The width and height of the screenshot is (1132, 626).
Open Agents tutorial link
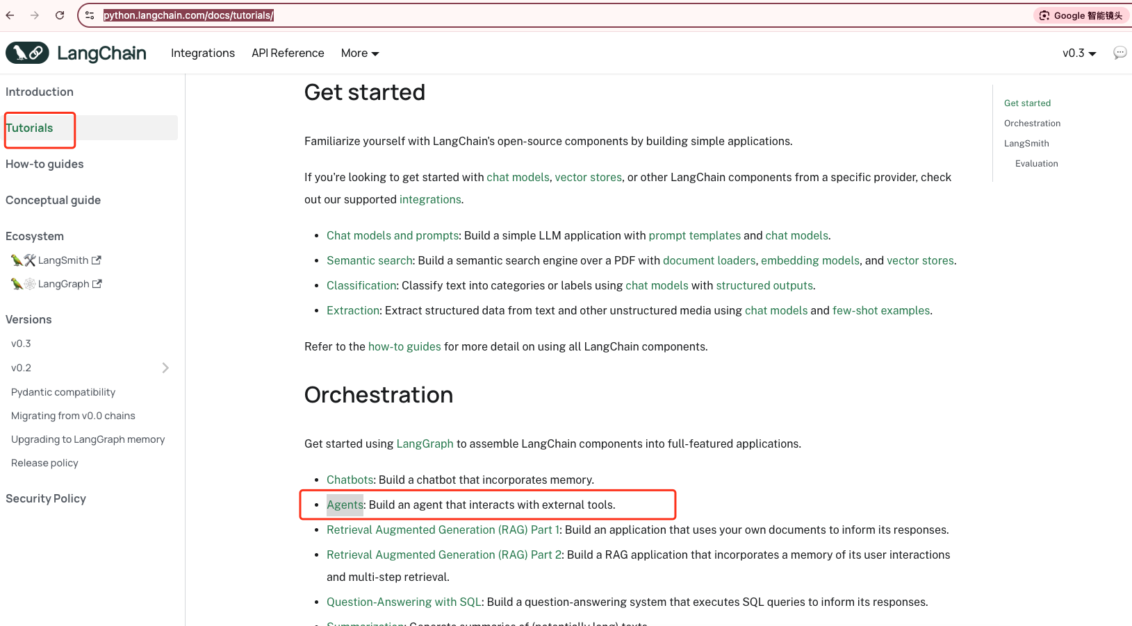point(345,505)
